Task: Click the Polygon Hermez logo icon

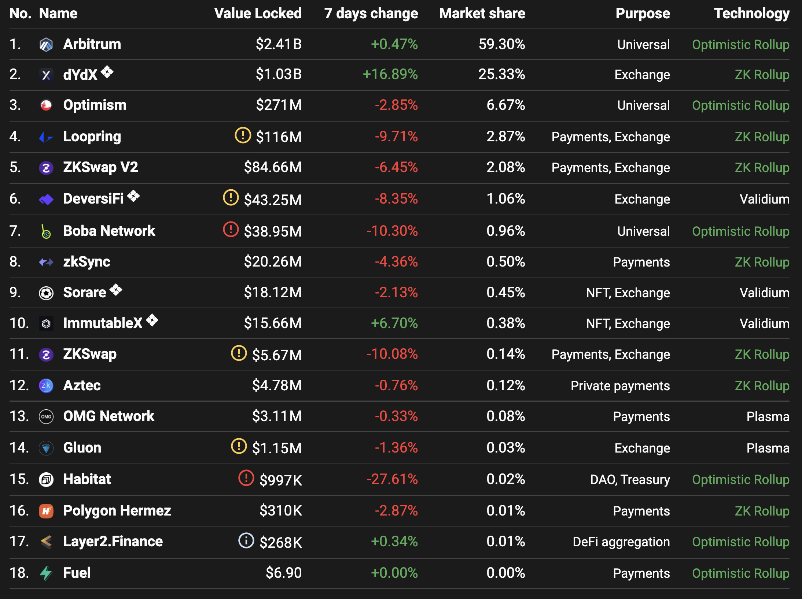Action: pyautogui.click(x=46, y=511)
